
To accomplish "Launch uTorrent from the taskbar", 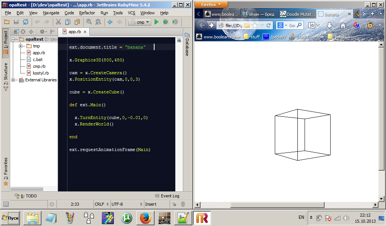I will point(126,218).
